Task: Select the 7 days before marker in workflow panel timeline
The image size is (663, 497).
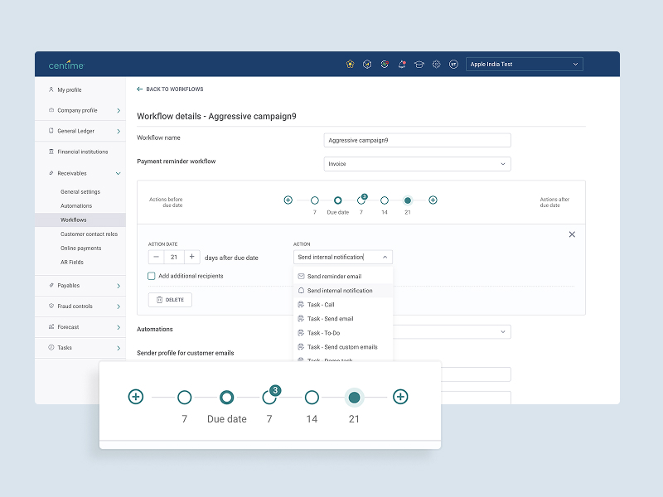Action: [315, 200]
